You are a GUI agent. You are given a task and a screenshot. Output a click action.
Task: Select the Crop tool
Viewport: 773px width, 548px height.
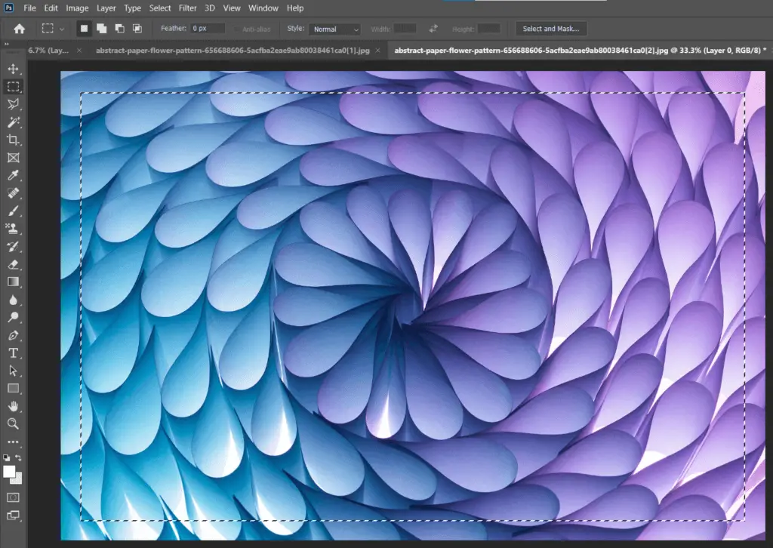coord(14,140)
